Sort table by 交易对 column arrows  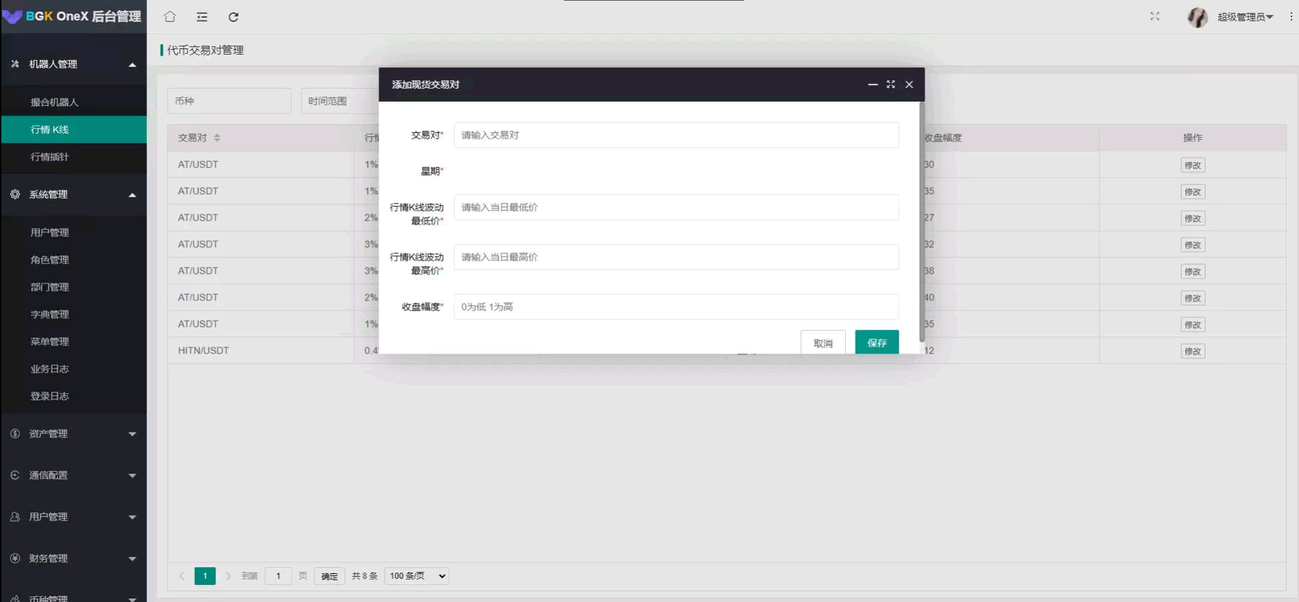pyautogui.click(x=217, y=138)
